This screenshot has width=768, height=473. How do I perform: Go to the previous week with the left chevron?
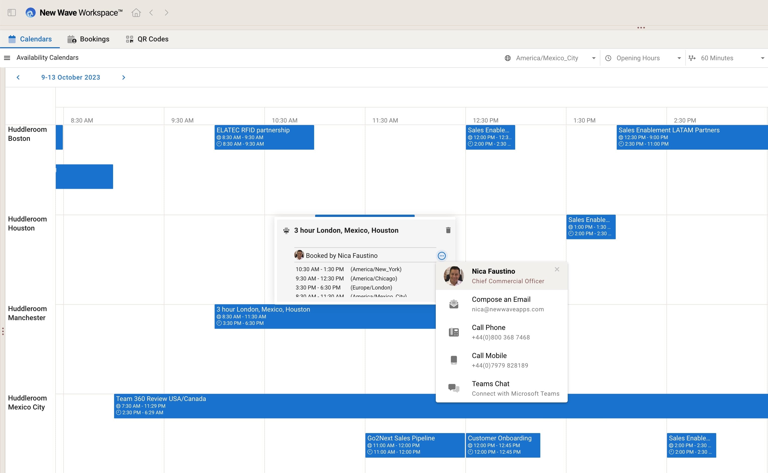18,77
